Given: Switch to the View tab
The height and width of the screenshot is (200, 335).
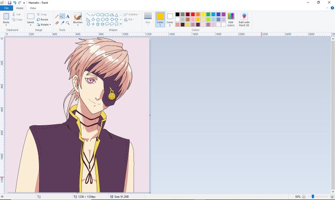Looking at the screenshot, I should pos(33,8).
